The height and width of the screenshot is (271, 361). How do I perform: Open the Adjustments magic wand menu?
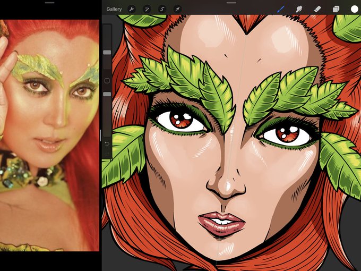pyautogui.click(x=147, y=9)
